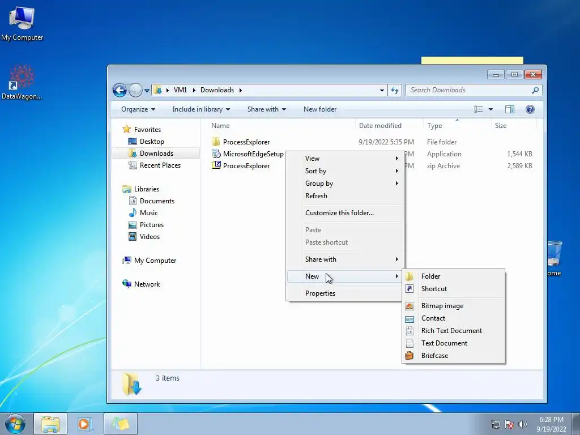Click the Libraries icon in sidebar
The width and height of the screenshot is (580, 435).
[126, 189]
